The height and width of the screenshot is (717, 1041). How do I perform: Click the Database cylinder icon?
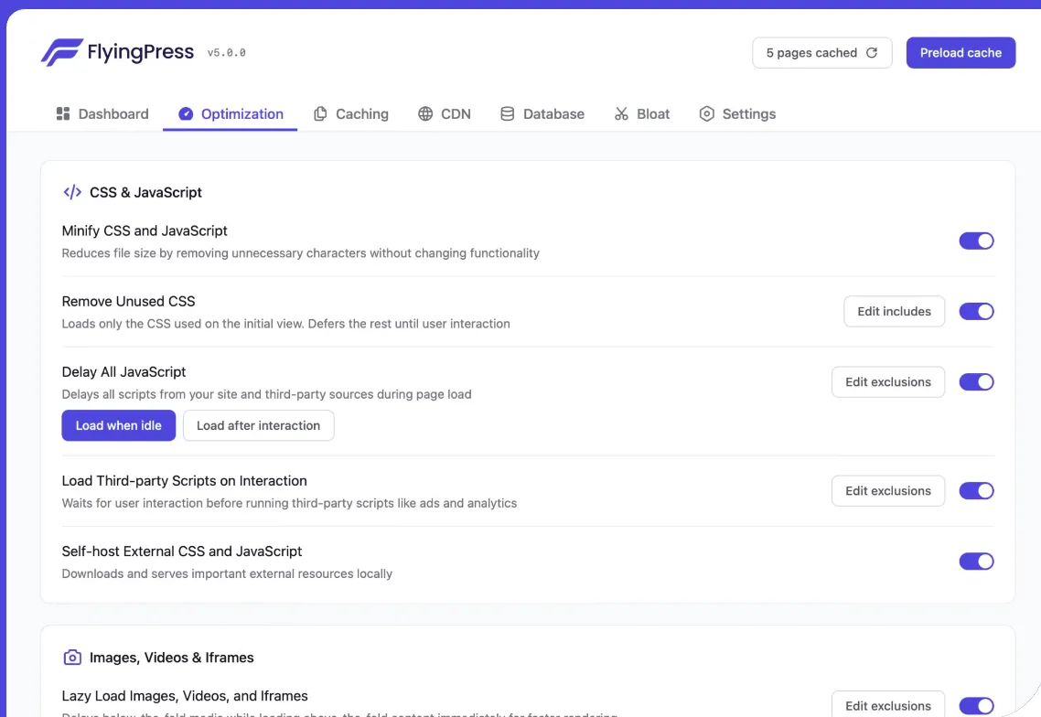(x=507, y=113)
